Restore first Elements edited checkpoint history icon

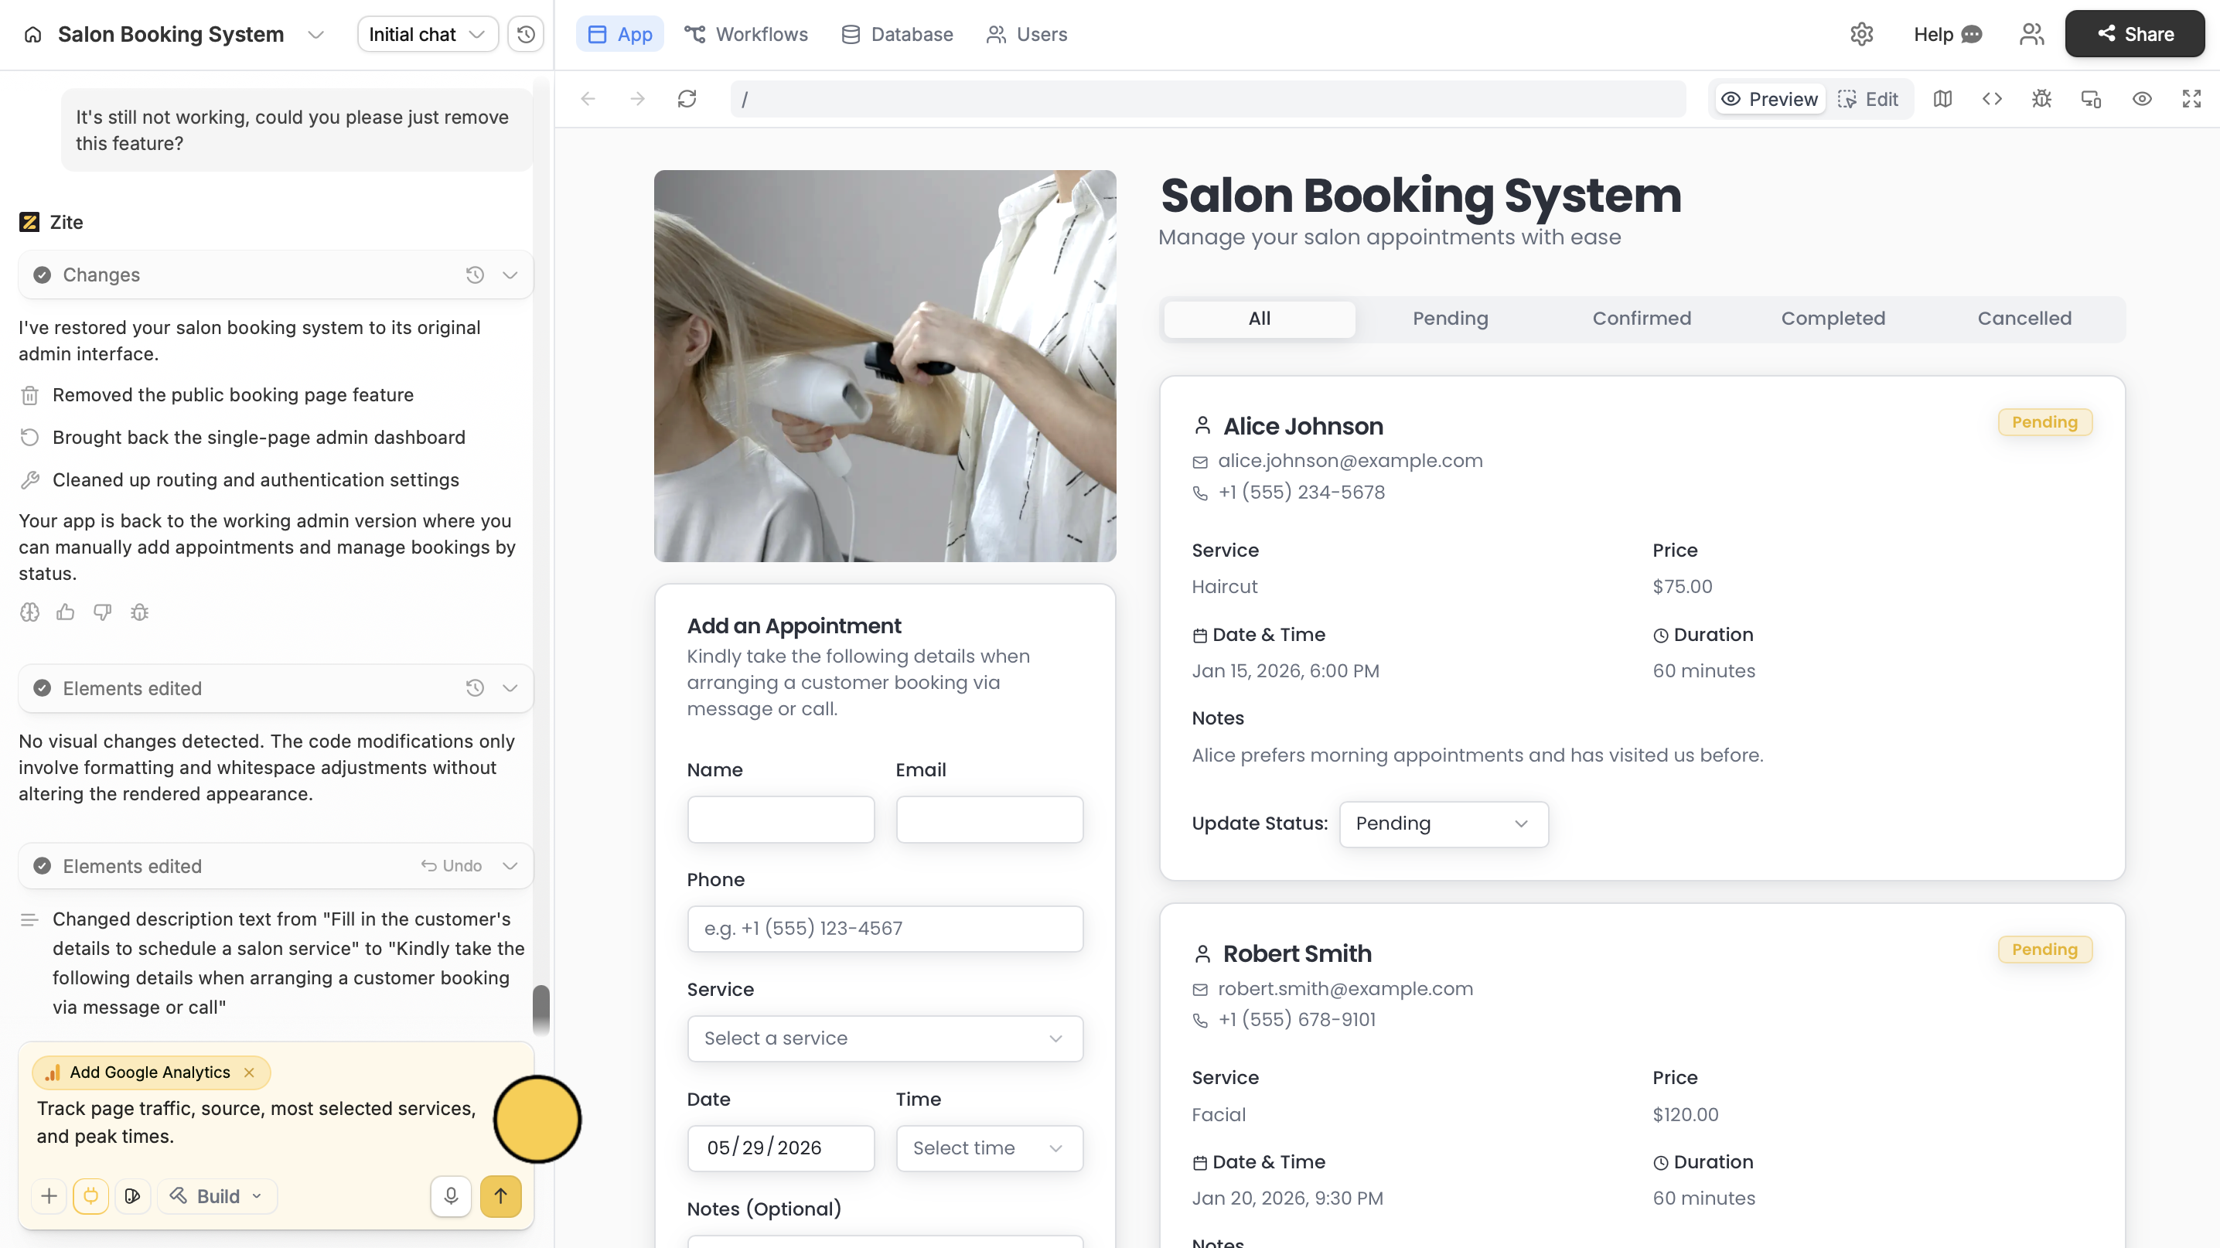(x=475, y=687)
